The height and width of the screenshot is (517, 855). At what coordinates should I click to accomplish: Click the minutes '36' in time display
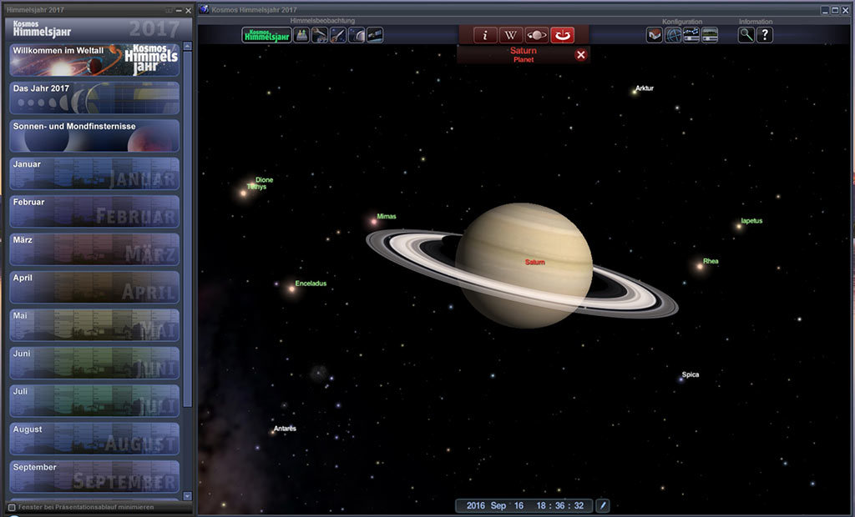coord(560,505)
